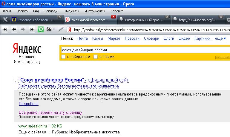
Task: Open the Вид menu
Action: (36, 11)
